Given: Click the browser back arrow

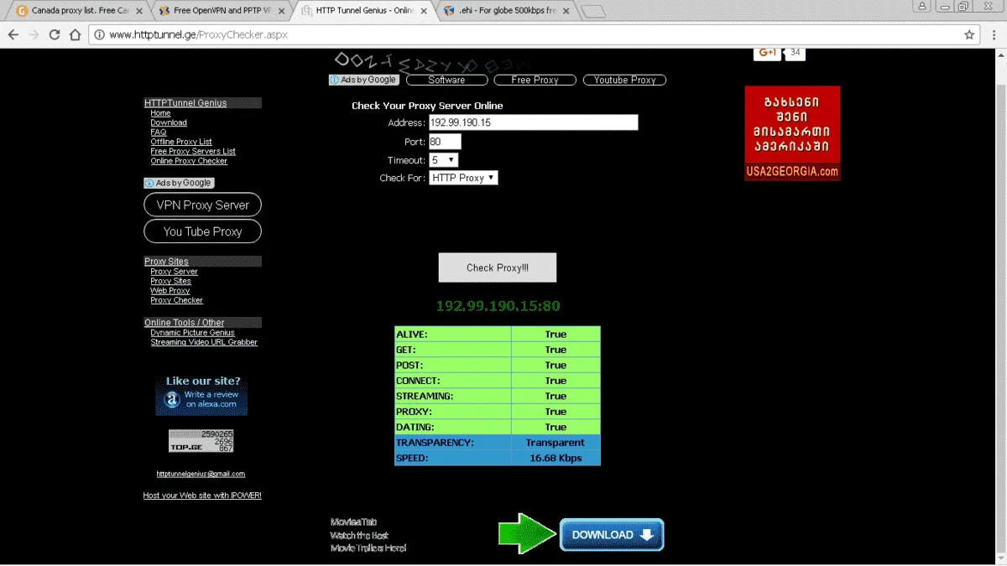Looking at the screenshot, I should [x=13, y=35].
